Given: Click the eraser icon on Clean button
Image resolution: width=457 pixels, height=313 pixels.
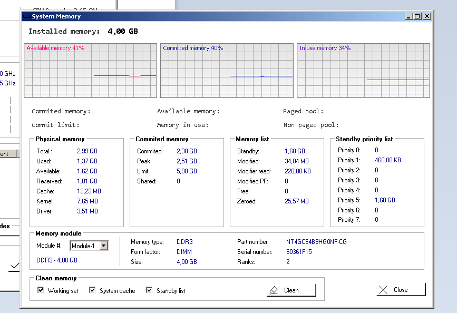Looking at the screenshot, I should coord(274,290).
